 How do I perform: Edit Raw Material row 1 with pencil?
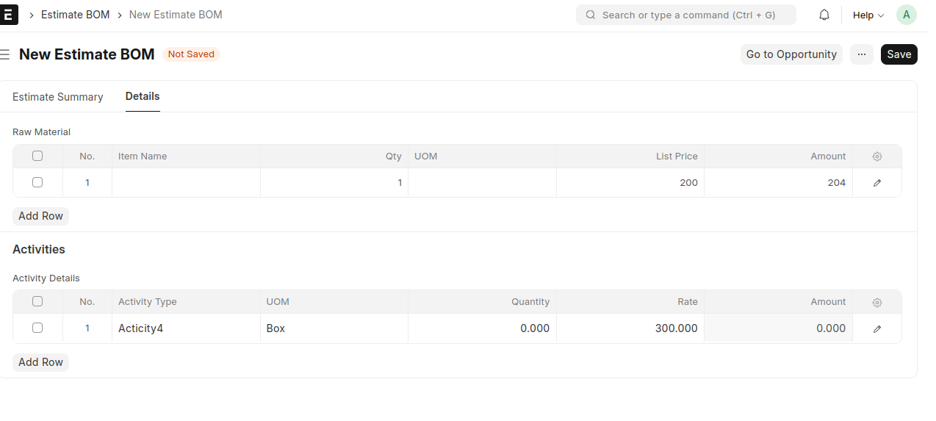pos(876,183)
